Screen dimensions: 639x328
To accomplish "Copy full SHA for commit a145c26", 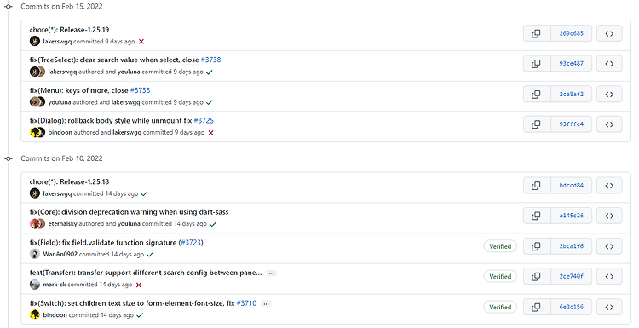I will tap(537, 216).
